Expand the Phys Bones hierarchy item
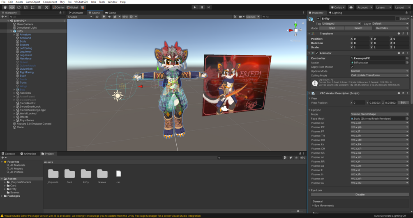This screenshot has width=413, height=218. (14, 120)
